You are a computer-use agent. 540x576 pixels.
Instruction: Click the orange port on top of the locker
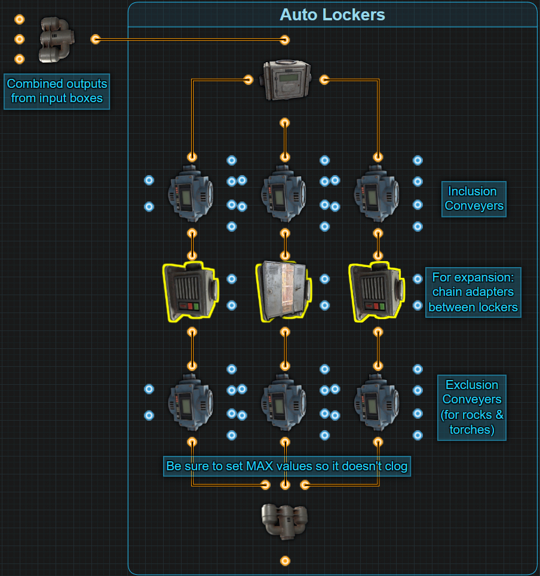point(285,256)
